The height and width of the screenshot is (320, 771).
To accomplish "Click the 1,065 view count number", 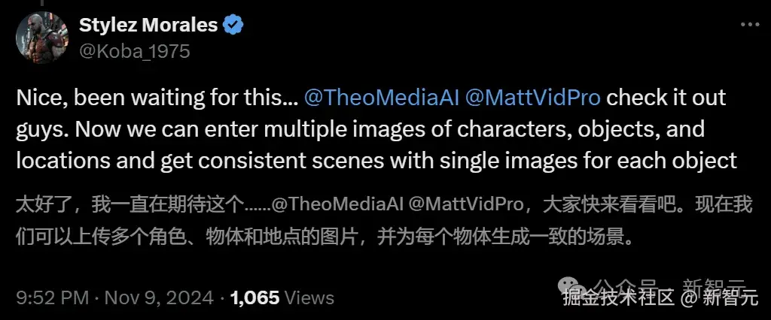I will click(x=255, y=297).
